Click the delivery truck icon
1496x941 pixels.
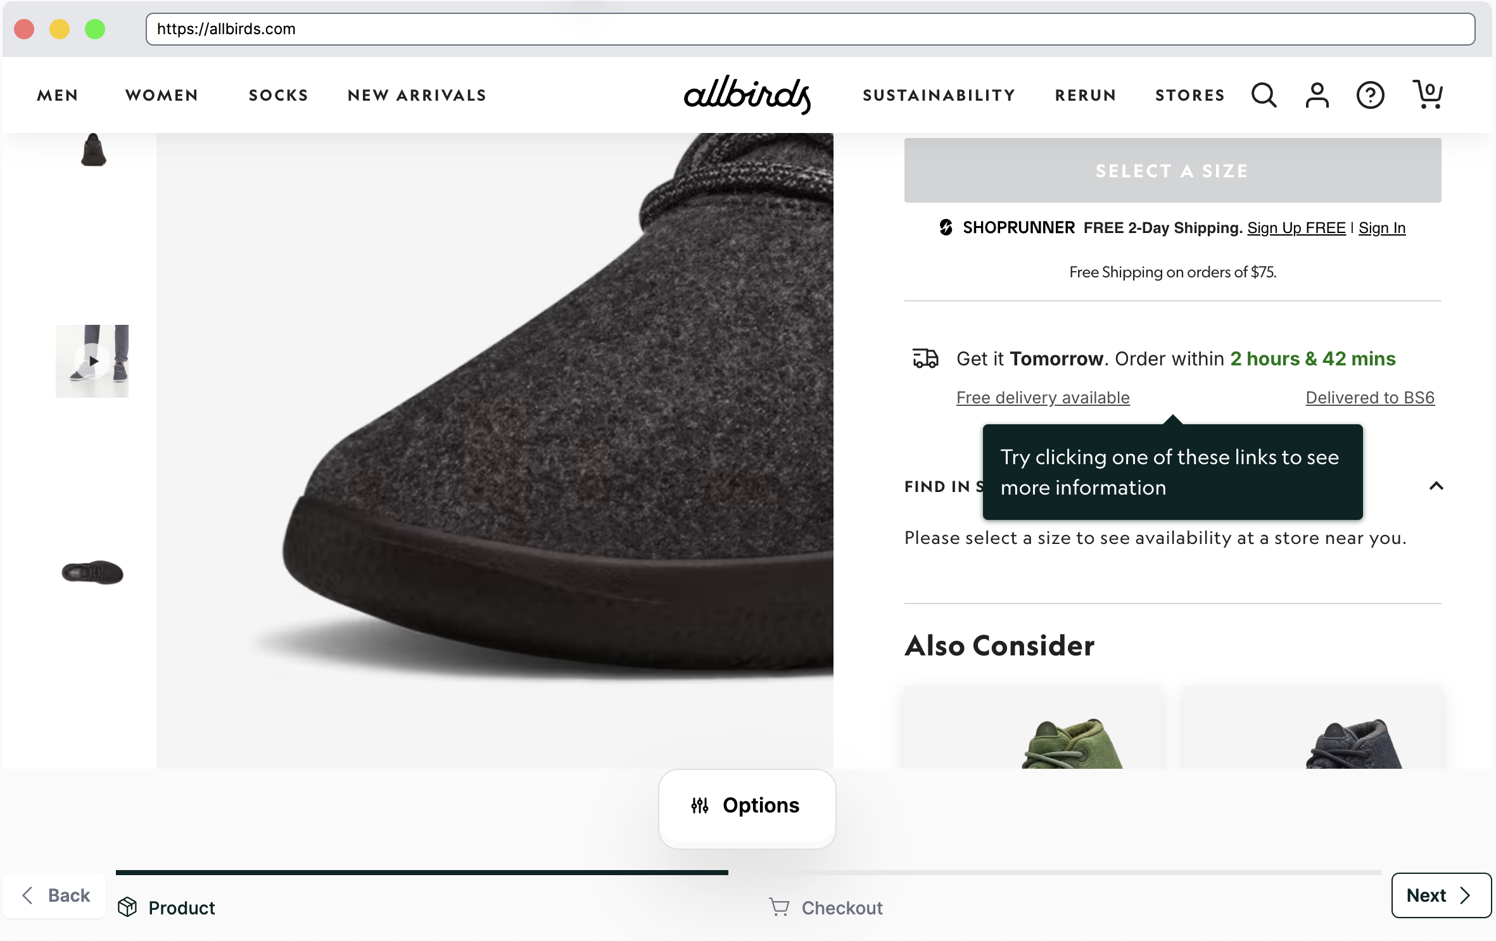(925, 358)
